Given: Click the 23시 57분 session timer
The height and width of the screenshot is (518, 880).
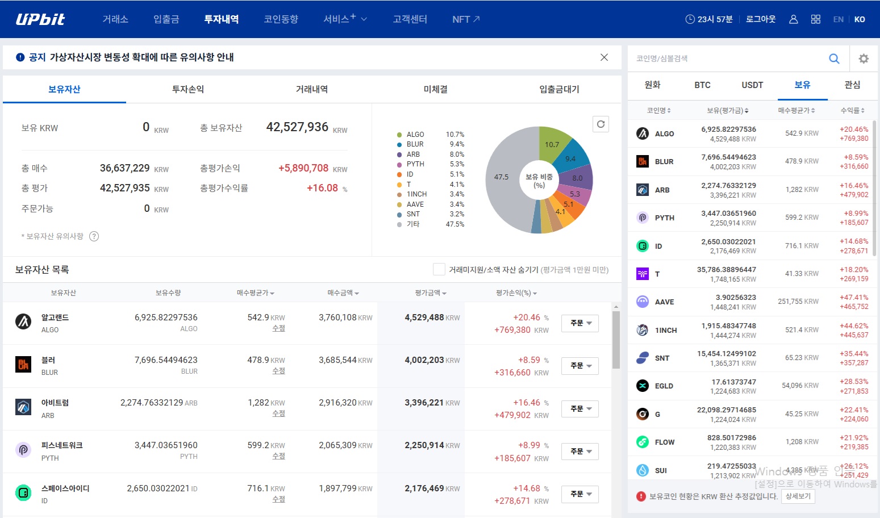Looking at the screenshot, I should pyautogui.click(x=709, y=19).
